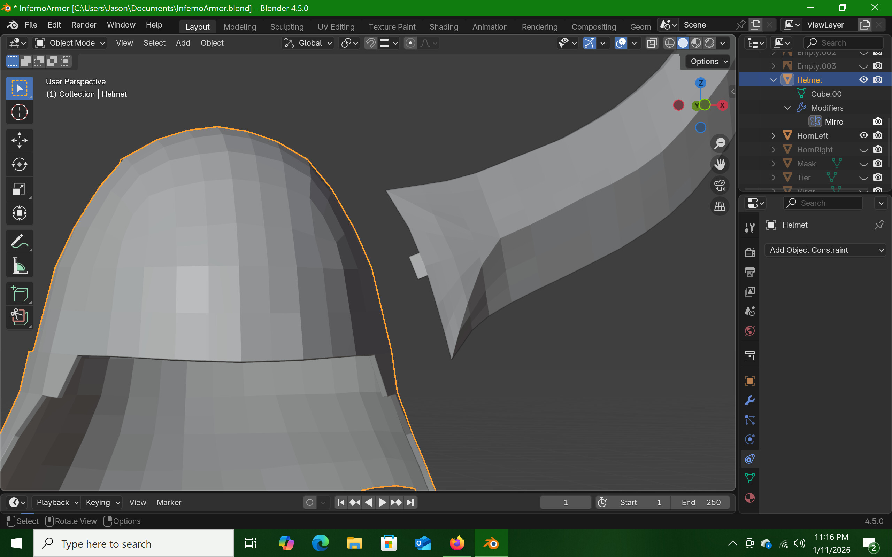Viewport: 892px width, 557px height.
Task: Hide the HornLeft object in viewport
Action: click(863, 135)
